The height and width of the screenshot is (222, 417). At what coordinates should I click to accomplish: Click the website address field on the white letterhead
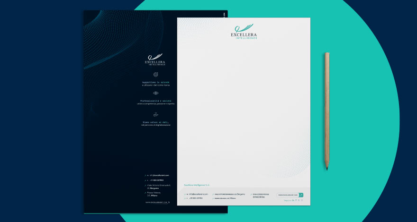[288, 195]
